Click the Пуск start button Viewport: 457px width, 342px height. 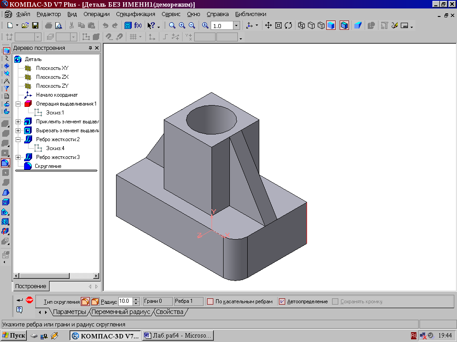14,335
